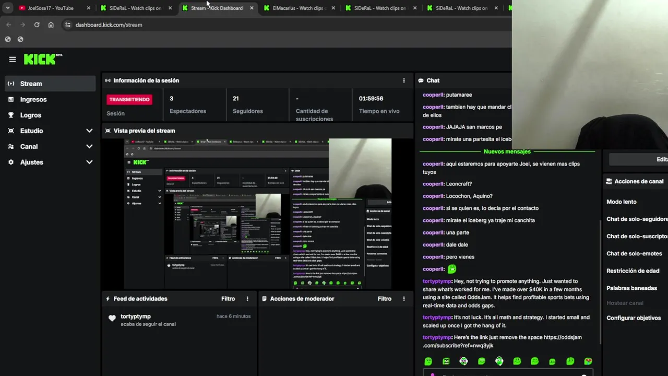The image size is (668, 376).
Task: Go back in browser history
Action: pos(9,25)
